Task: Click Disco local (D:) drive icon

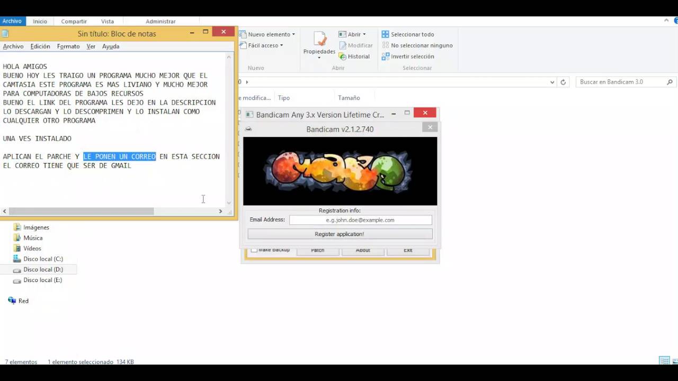Action: click(17, 269)
